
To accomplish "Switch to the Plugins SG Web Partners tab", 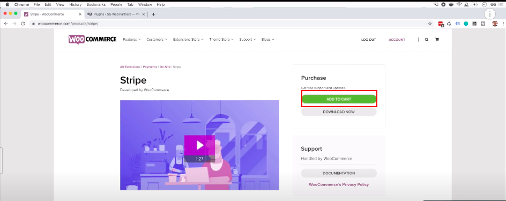I will 116,14.
